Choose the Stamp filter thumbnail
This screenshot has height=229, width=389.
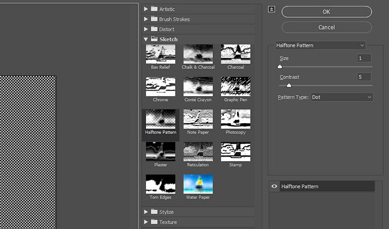pyautogui.click(x=236, y=152)
